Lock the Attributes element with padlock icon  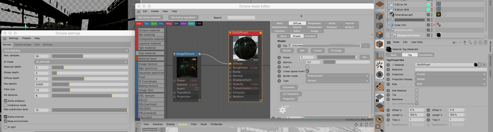[x=475, y=43]
